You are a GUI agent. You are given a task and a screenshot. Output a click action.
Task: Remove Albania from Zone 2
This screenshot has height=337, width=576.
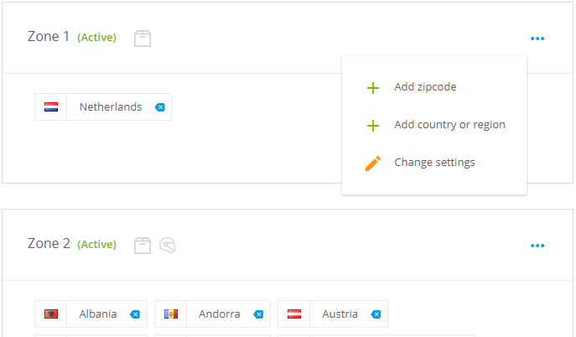tap(135, 314)
